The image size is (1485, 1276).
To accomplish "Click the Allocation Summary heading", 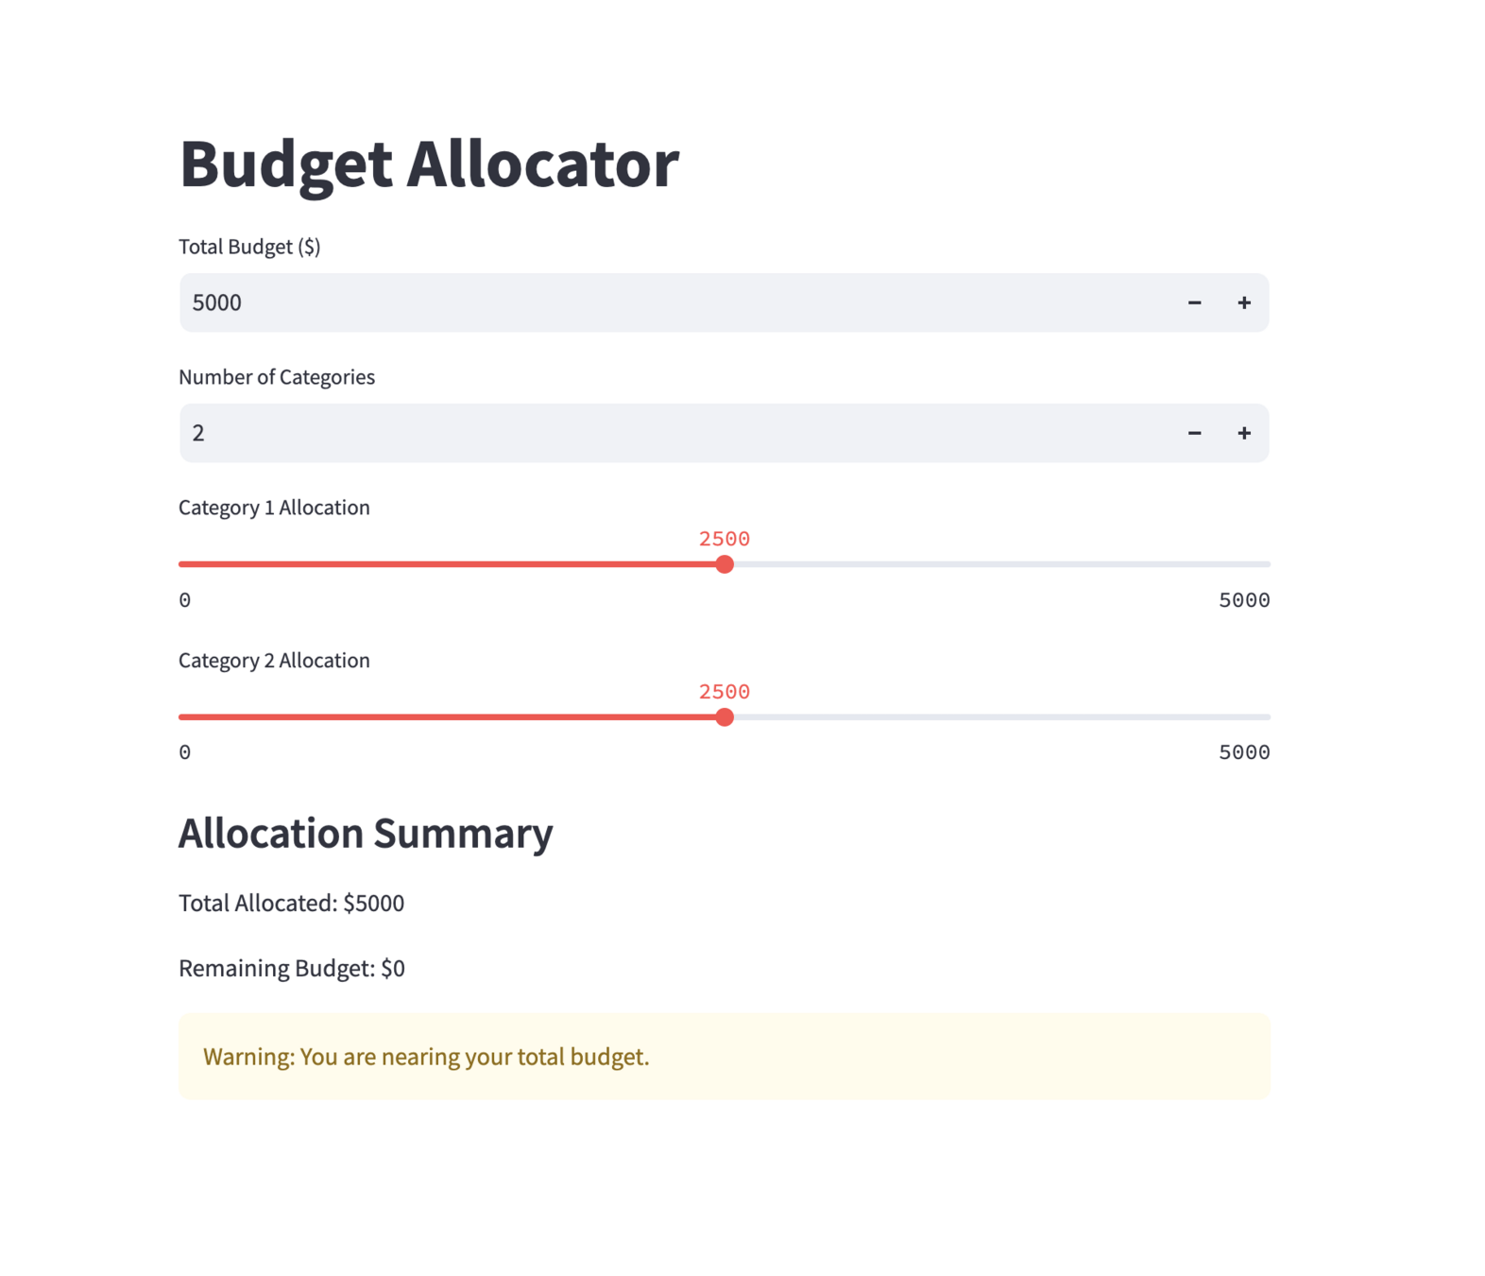I will 366,833.
